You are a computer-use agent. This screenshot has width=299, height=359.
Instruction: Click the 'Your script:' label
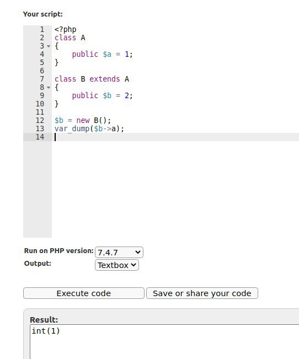pyautogui.click(x=43, y=14)
